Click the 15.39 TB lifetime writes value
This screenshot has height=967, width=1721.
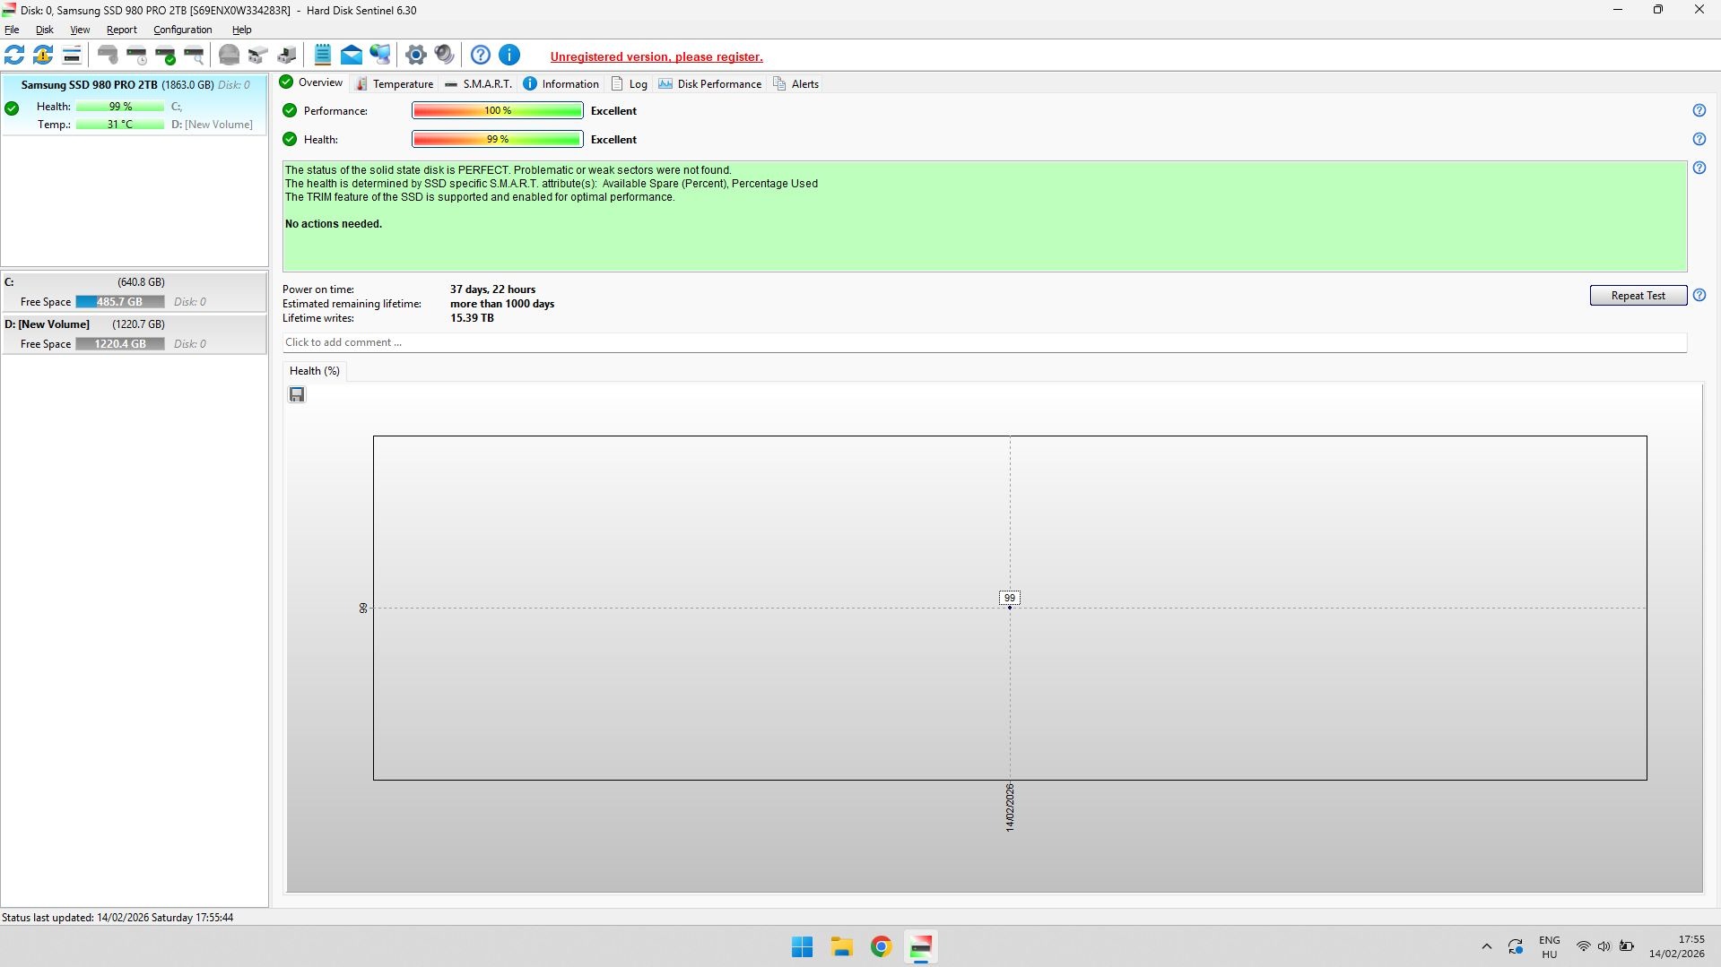click(x=472, y=318)
